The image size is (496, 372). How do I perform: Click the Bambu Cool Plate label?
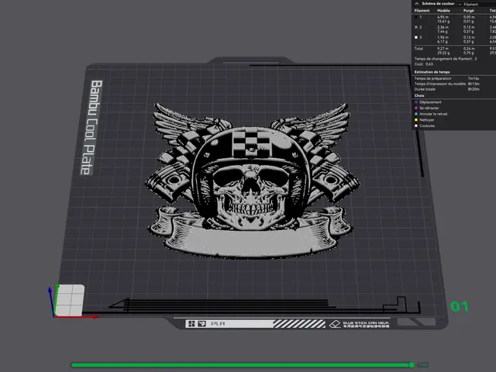(x=91, y=127)
